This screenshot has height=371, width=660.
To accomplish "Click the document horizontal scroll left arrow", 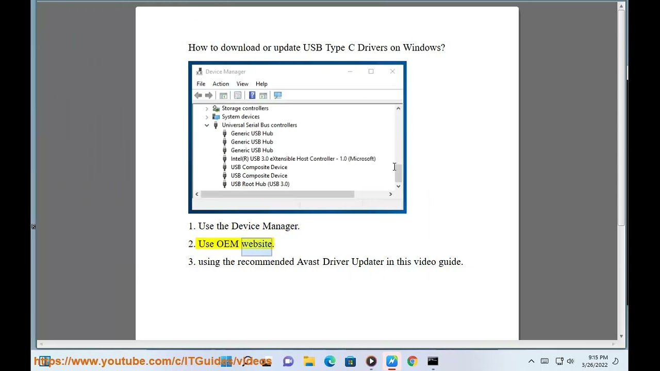I will [x=41, y=344].
